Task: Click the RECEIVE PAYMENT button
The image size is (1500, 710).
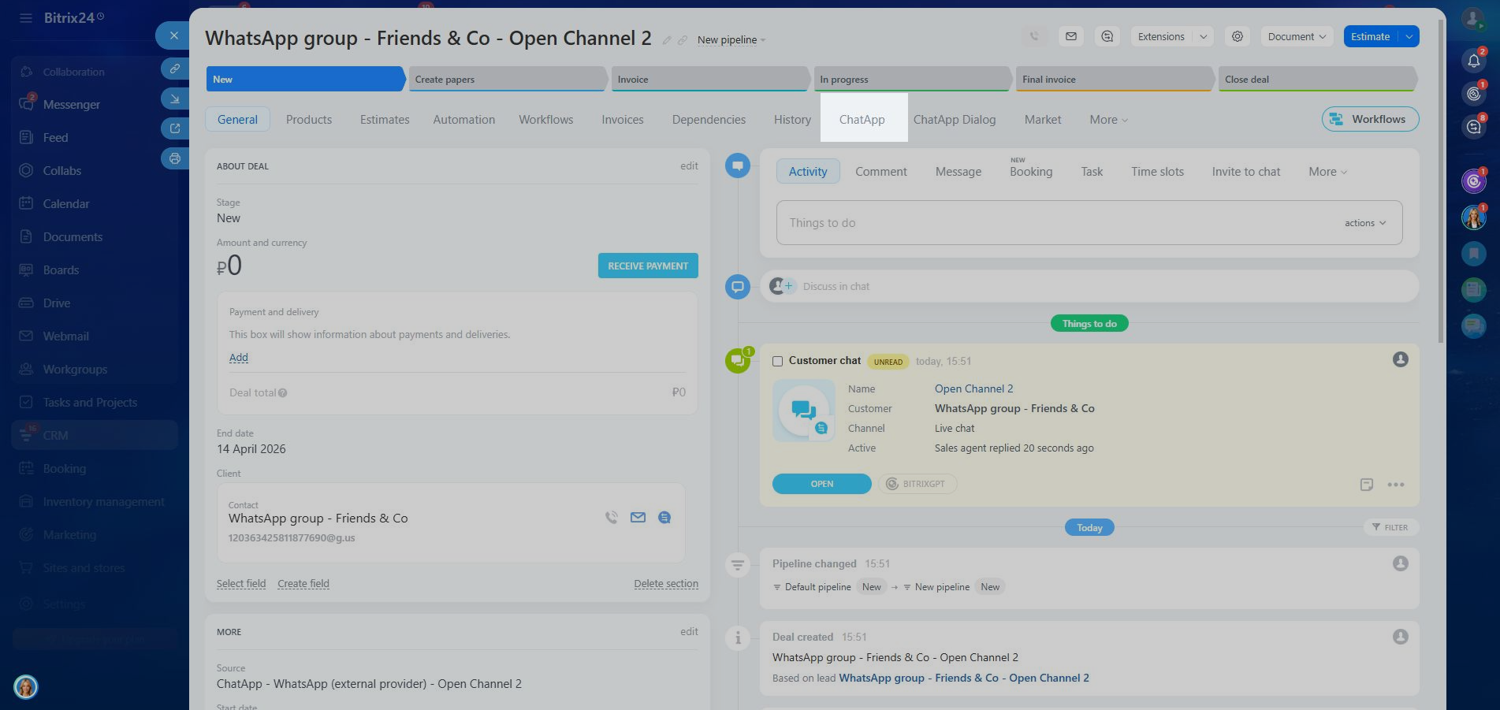Action: (x=647, y=266)
